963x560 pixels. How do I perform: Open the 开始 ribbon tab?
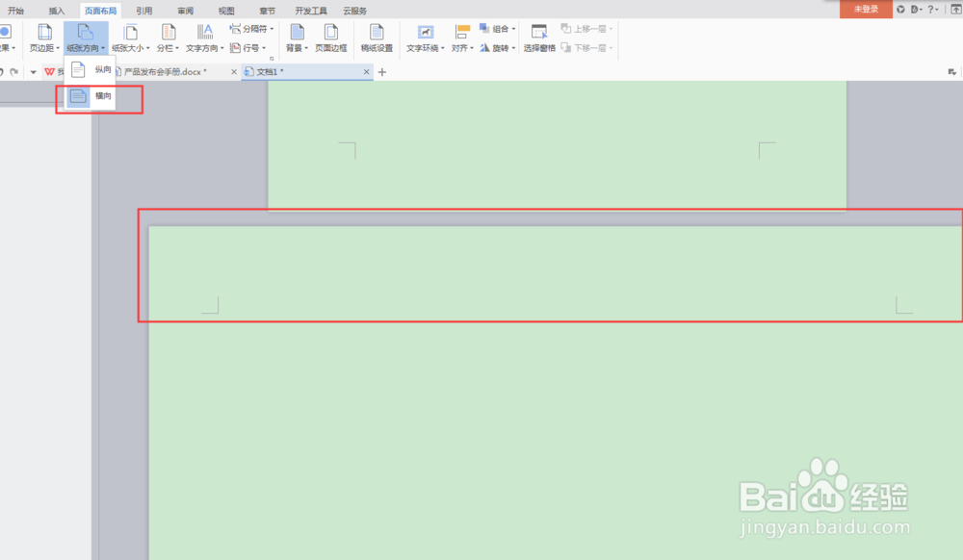(15, 11)
